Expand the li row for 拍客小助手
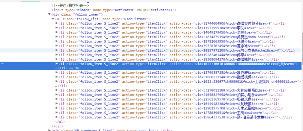 (57, 95)
